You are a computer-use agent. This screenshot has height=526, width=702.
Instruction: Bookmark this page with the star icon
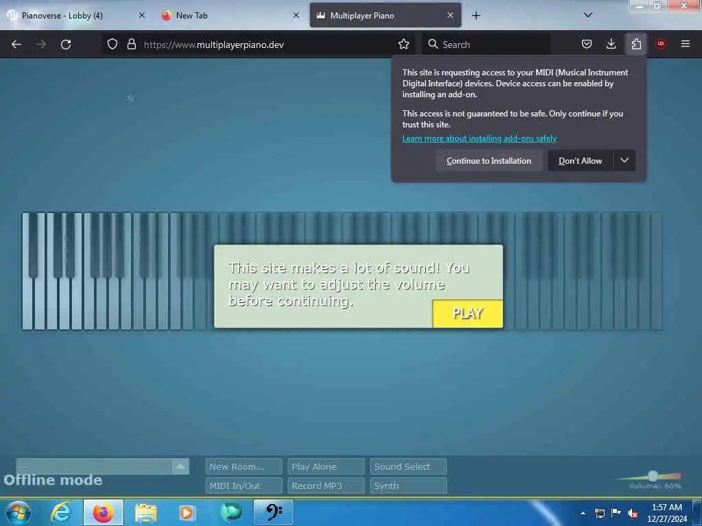[403, 44]
